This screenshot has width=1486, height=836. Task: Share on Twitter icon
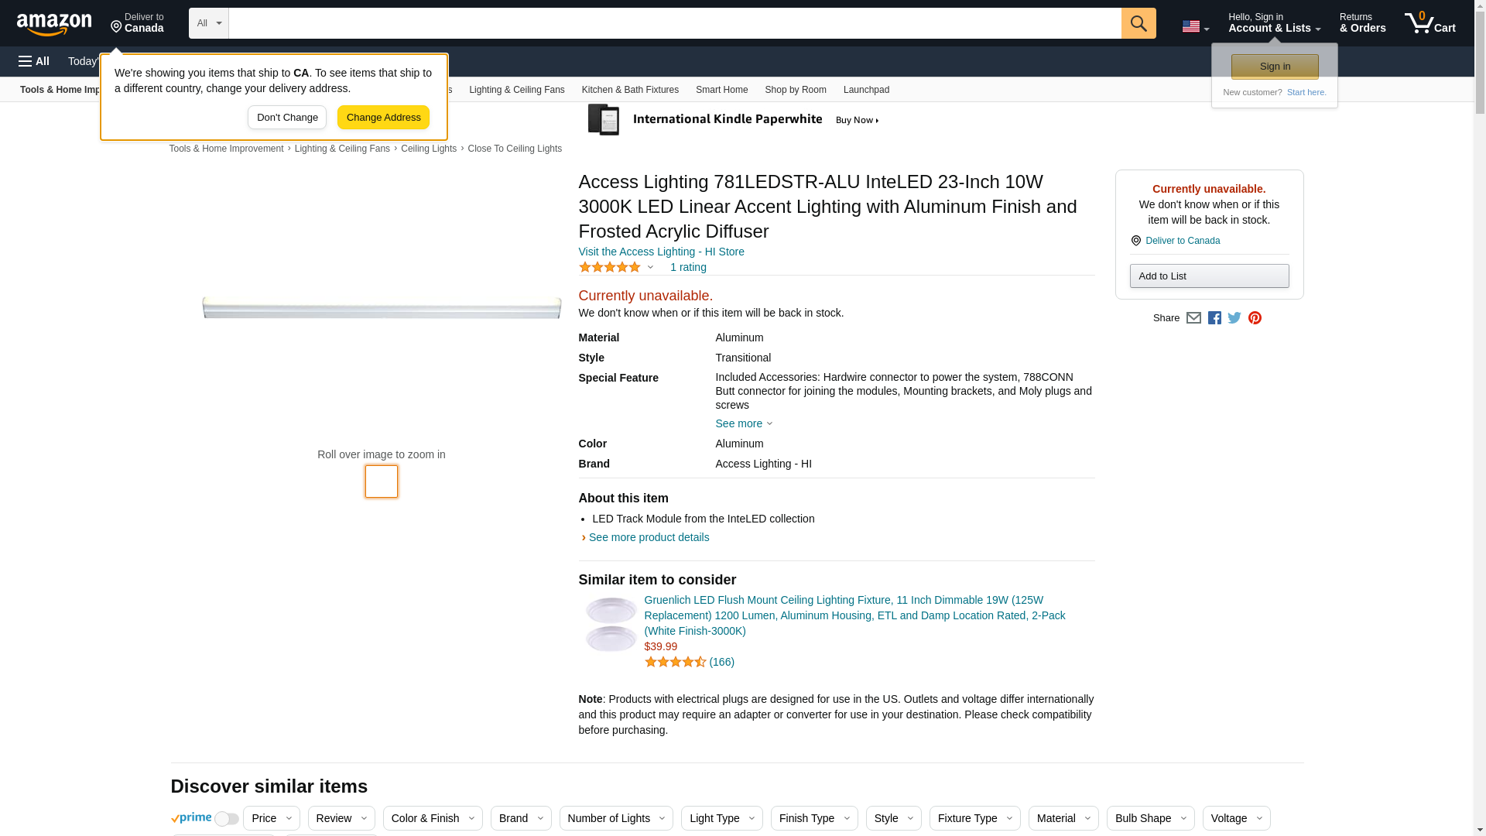(x=1234, y=318)
